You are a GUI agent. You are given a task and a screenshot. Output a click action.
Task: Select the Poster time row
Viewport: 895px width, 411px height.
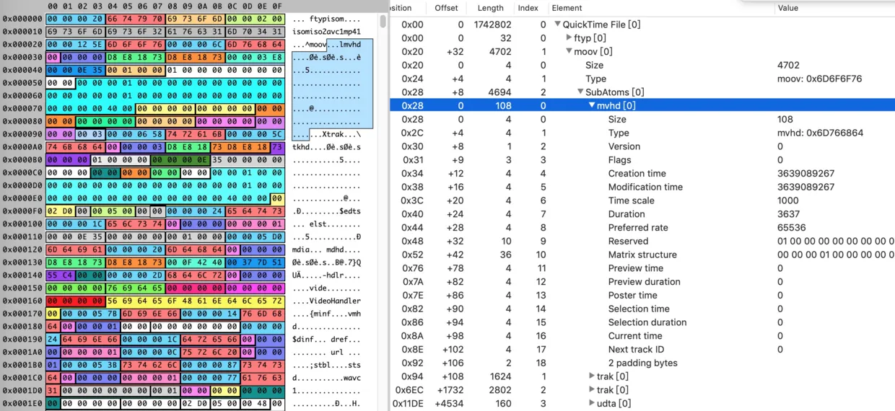click(x=642, y=295)
